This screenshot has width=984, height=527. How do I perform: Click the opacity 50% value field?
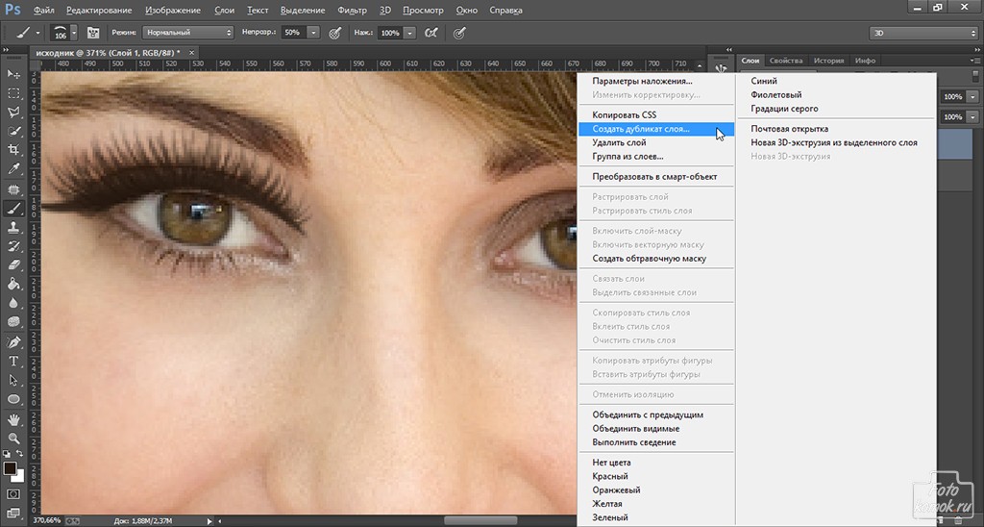coord(294,33)
